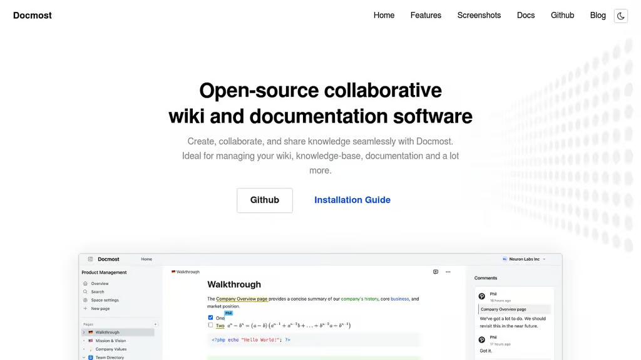Click the Walkthrough page heading
This screenshot has height=360, width=641.
point(234,284)
